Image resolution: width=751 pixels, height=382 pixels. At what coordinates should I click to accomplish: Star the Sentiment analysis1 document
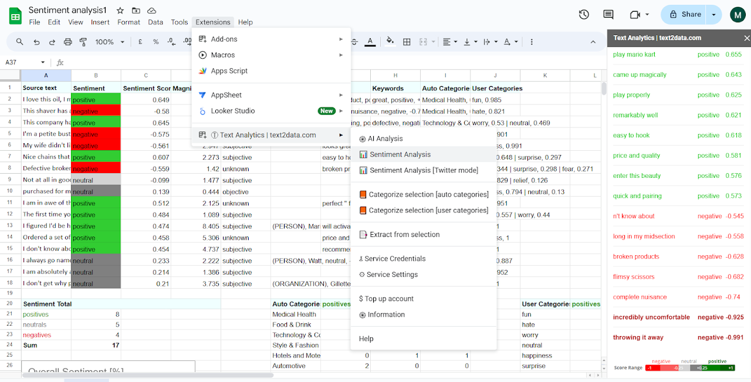[120, 11]
